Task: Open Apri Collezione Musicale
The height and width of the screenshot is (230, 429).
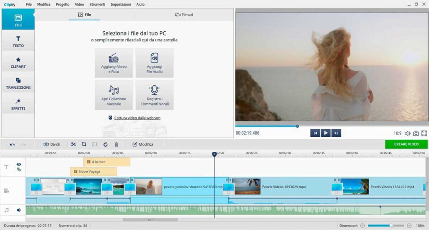Action: 114,95
